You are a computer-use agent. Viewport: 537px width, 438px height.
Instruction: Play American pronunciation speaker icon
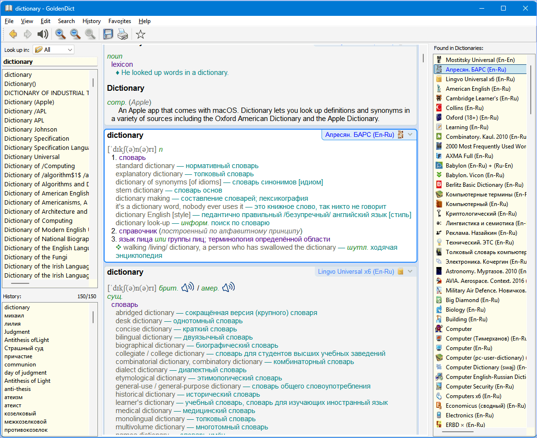click(228, 287)
